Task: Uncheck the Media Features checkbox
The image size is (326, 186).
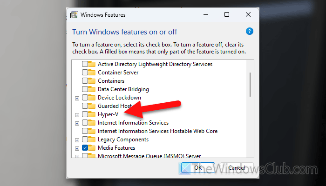Action: [85, 148]
